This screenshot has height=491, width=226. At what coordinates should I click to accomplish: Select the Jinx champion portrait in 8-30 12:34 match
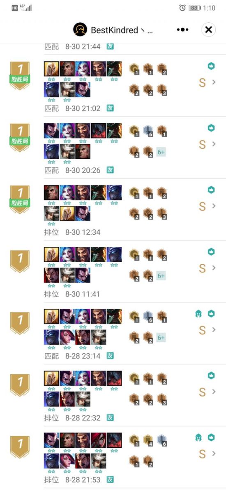coord(67,193)
